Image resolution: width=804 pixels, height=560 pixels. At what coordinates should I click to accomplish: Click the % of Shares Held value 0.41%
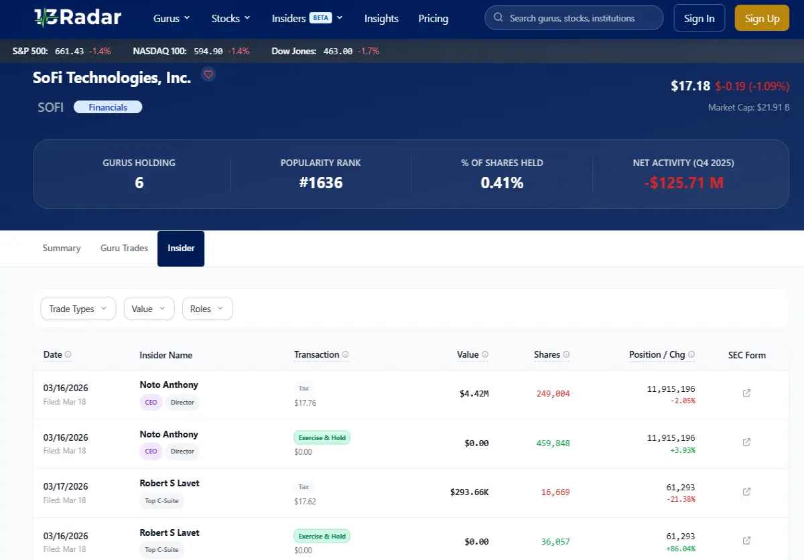502,182
